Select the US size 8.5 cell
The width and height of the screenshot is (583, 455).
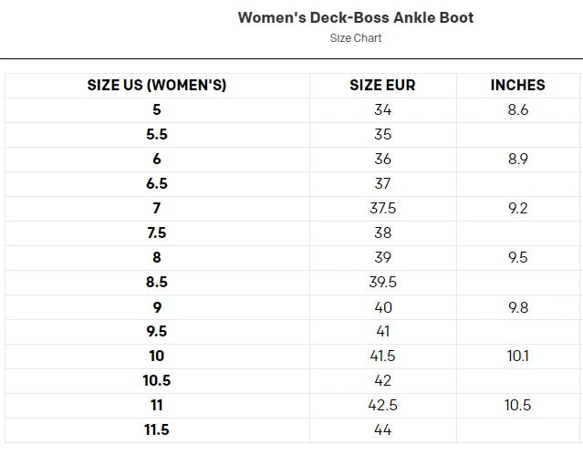157,282
